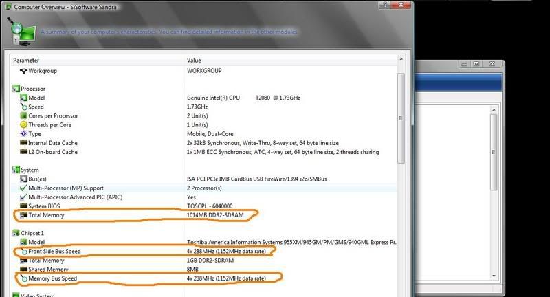Click the System BIOS chip icon

point(23,206)
